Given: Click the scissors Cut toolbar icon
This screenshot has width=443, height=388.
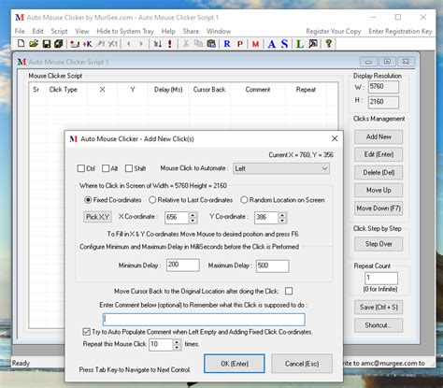Looking at the screenshot, I should pos(186,44).
